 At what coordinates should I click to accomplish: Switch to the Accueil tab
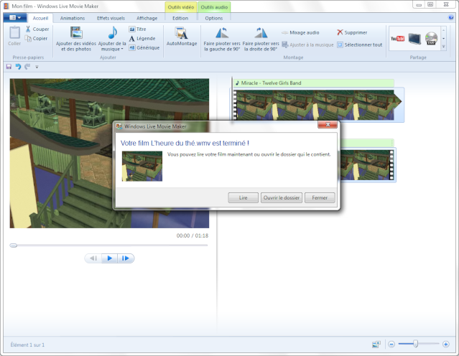coord(40,18)
